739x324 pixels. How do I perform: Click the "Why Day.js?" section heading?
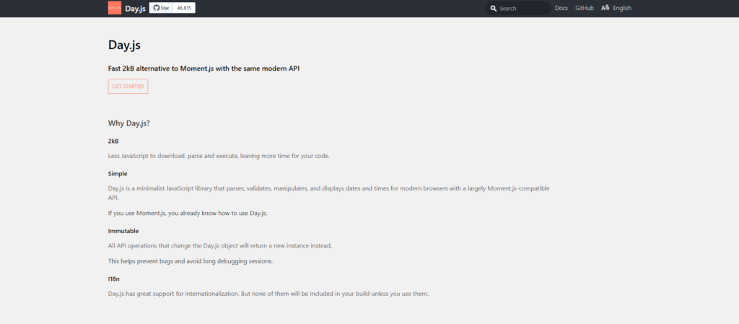point(129,123)
